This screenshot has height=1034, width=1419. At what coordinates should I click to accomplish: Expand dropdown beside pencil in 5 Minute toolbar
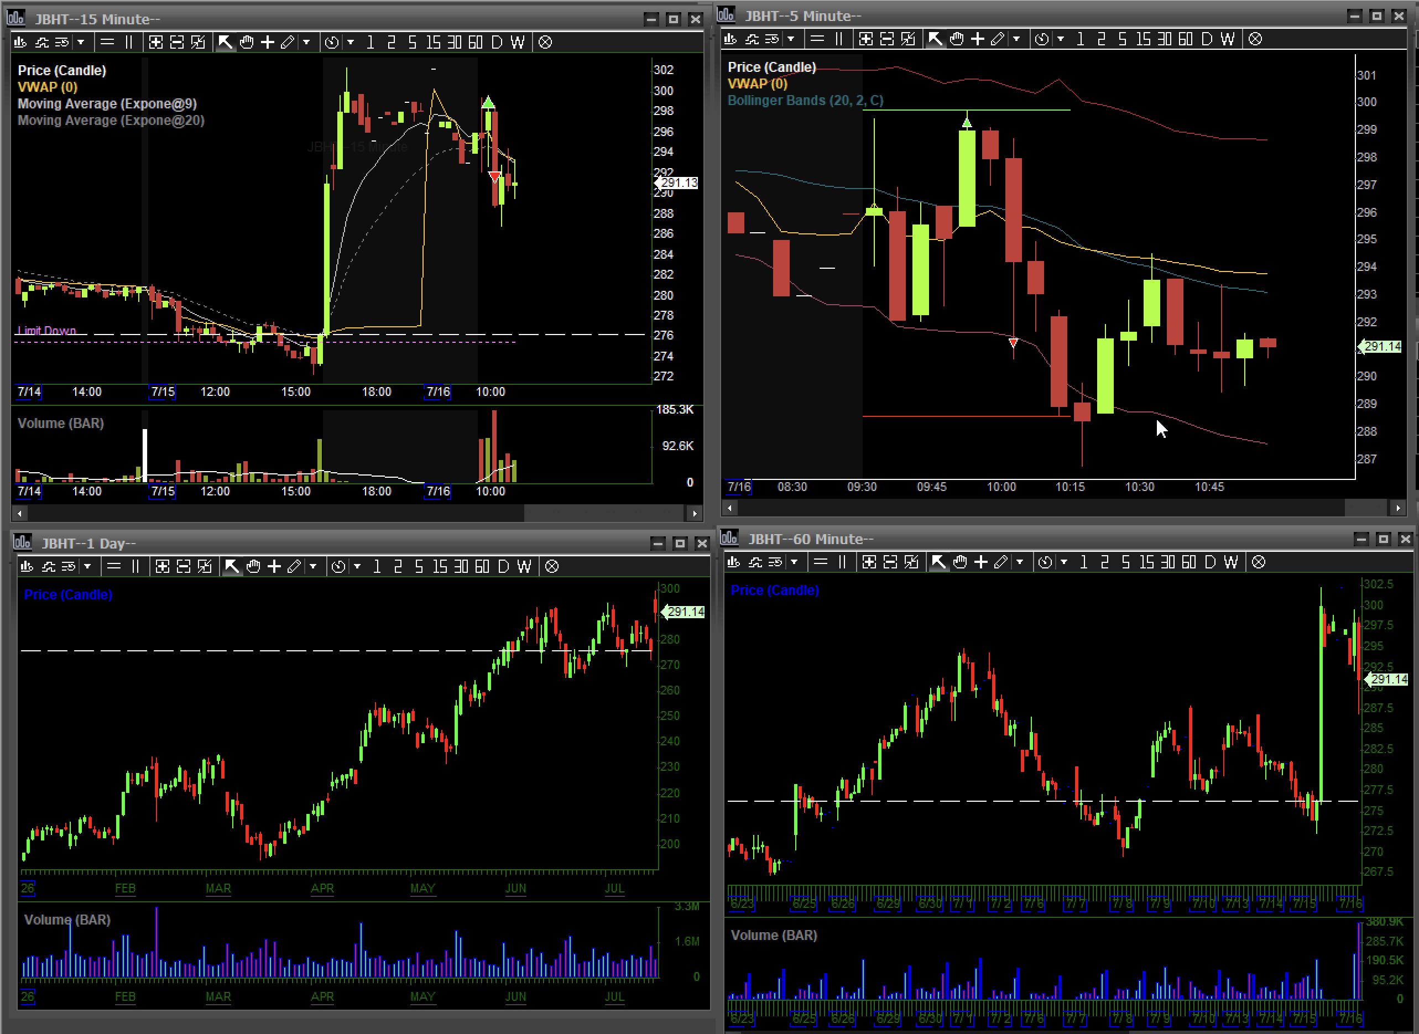tap(1016, 39)
